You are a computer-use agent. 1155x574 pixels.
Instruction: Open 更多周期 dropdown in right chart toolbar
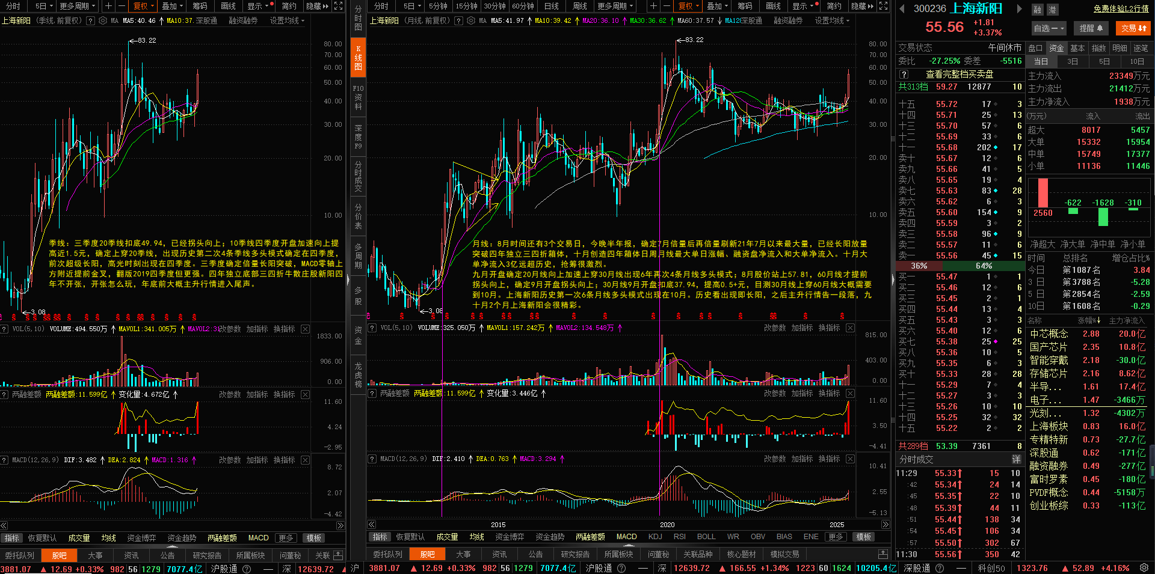point(616,6)
